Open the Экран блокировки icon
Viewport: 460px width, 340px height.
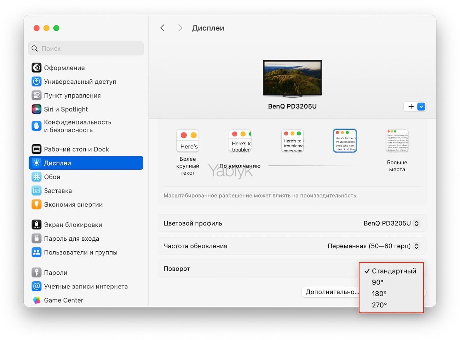tap(36, 225)
